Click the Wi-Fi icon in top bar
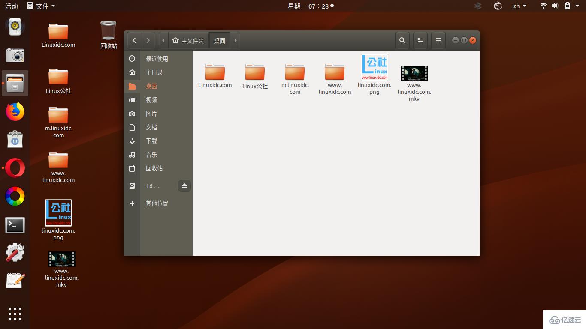Image resolution: width=586 pixels, height=329 pixels. [544, 6]
